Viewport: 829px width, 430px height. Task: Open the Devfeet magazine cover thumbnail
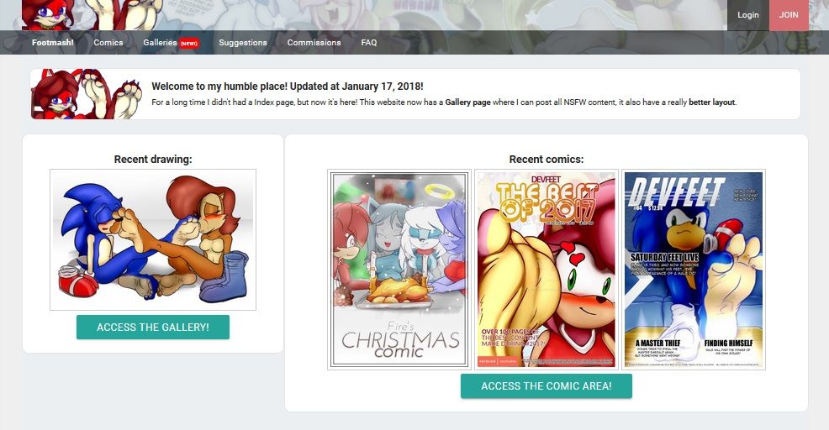693,270
